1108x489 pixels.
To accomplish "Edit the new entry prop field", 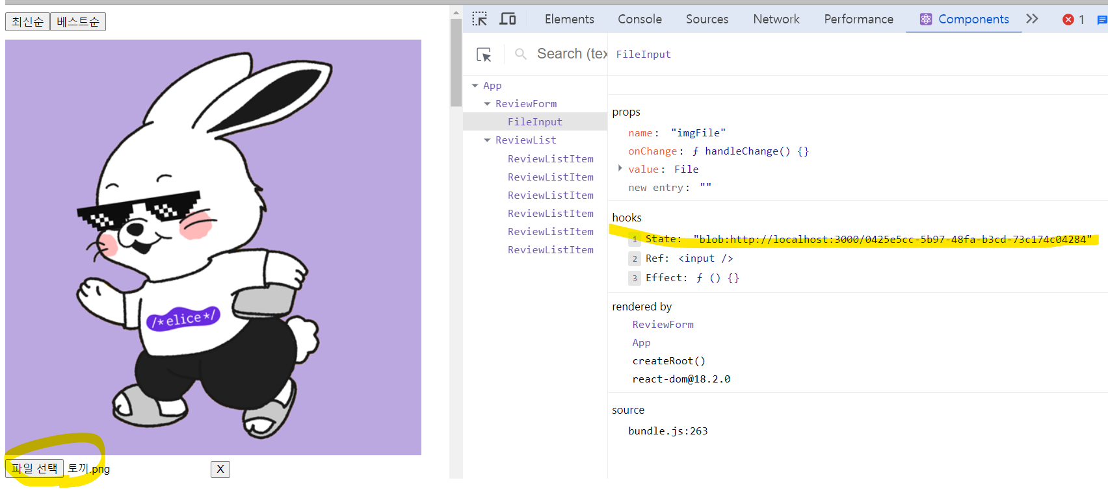I will point(706,188).
